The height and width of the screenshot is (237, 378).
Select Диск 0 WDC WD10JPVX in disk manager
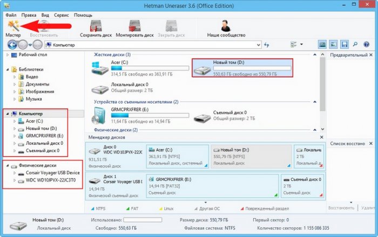pyautogui.click(x=116, y=156)
